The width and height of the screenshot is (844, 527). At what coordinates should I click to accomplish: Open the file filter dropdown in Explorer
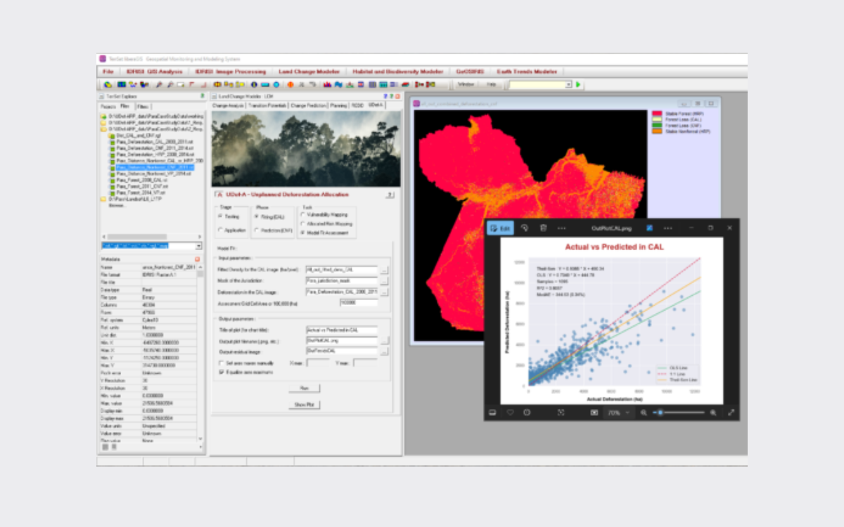coord(198,246)
